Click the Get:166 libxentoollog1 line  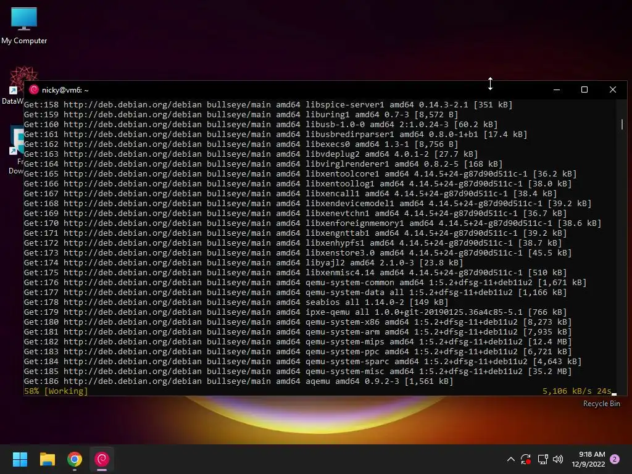tap(298, 184)
